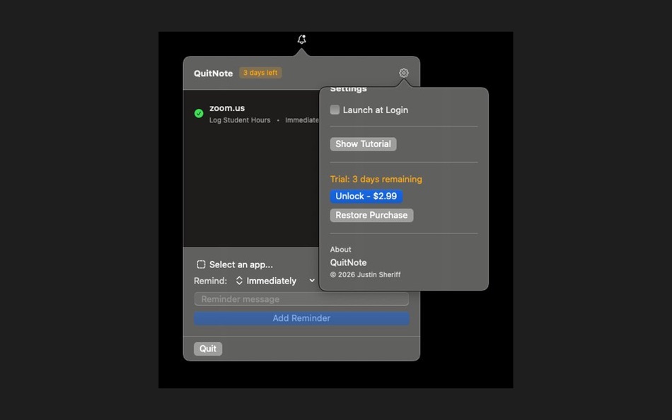
Task: Open the Remind timing dropdown
Action: tap(276, 280)
